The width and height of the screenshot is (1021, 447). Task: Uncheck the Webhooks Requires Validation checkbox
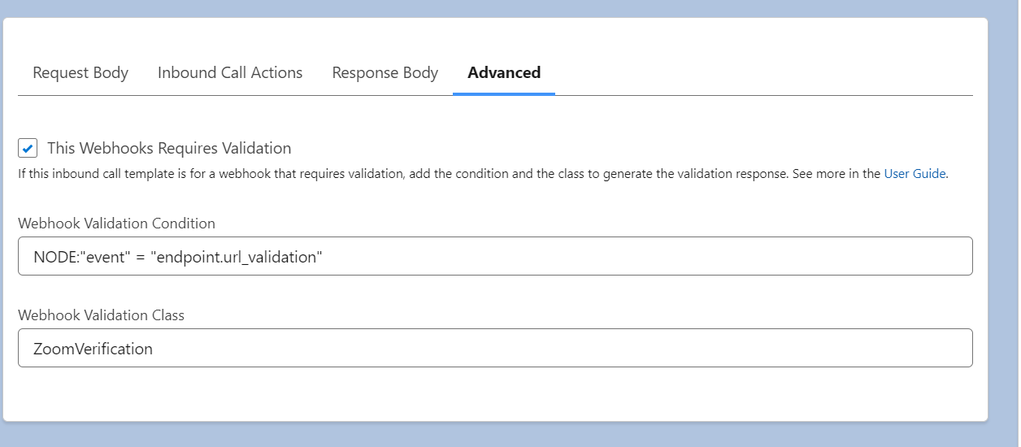(28, 149)
